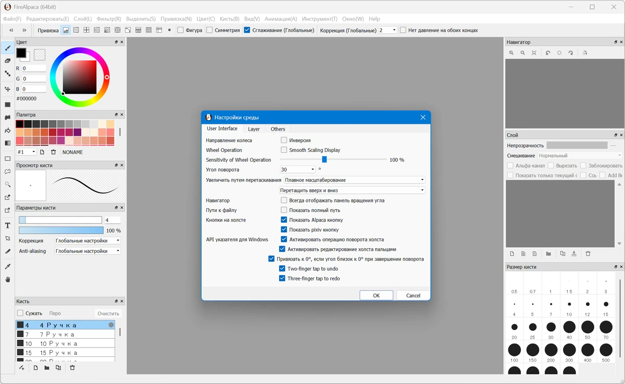Toggle the Инверсия checkbox
The height and width of the screenshot is (384, 625).
284,140
